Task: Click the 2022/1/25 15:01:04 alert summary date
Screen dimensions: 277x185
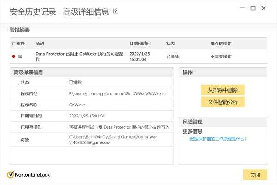Action: [139, 56]
